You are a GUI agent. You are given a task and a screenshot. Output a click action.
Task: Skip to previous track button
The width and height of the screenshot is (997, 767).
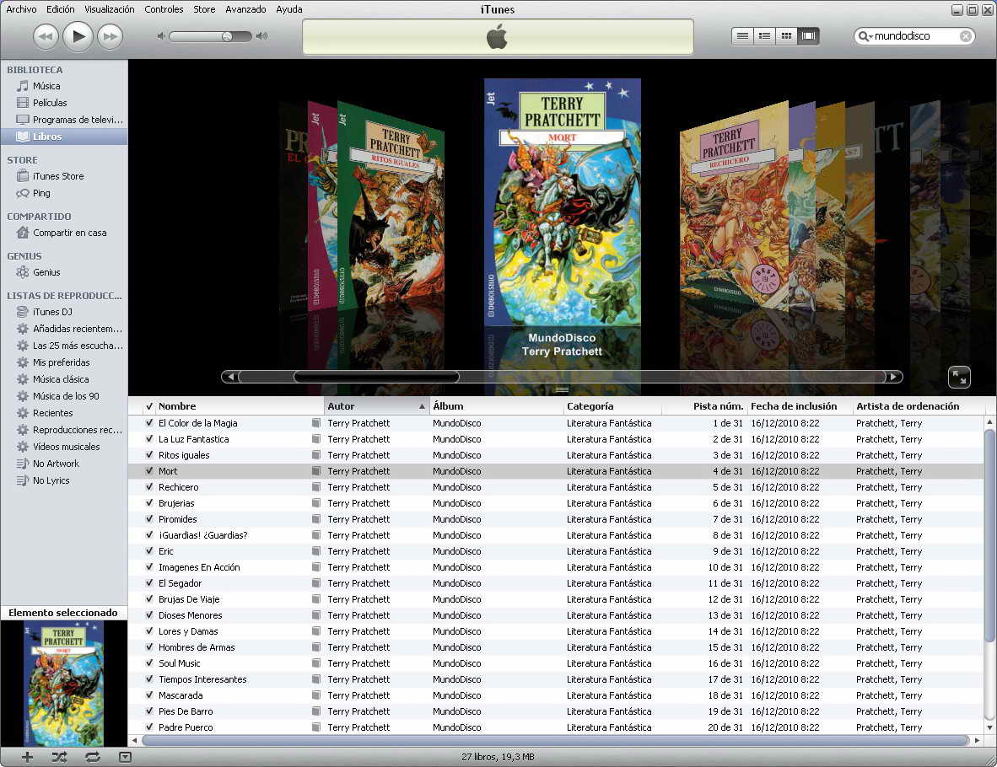coord(46,36)
